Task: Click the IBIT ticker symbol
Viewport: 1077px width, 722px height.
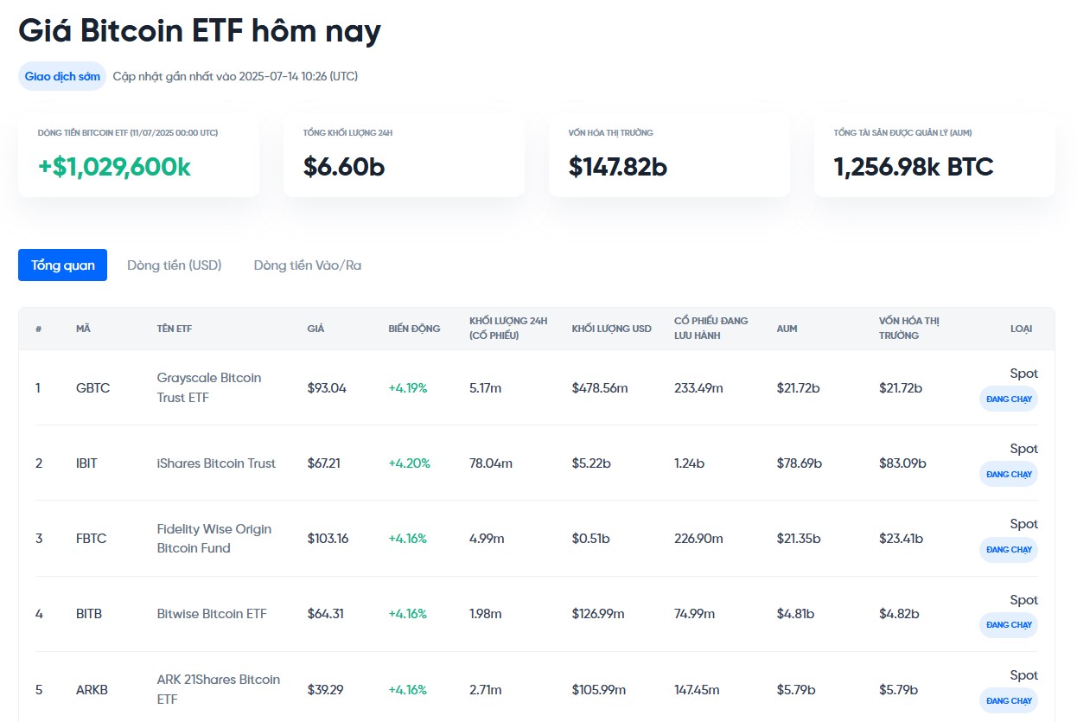Action: [86, 463]
